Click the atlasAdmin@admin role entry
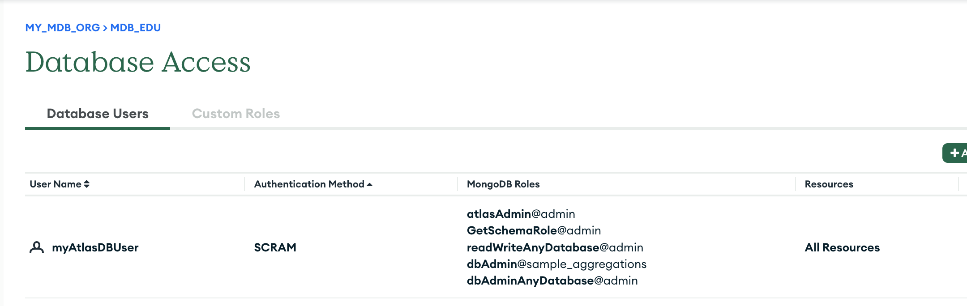Image resolution: width=967 pixels, height=306 pixels. [x=521, y=214]
